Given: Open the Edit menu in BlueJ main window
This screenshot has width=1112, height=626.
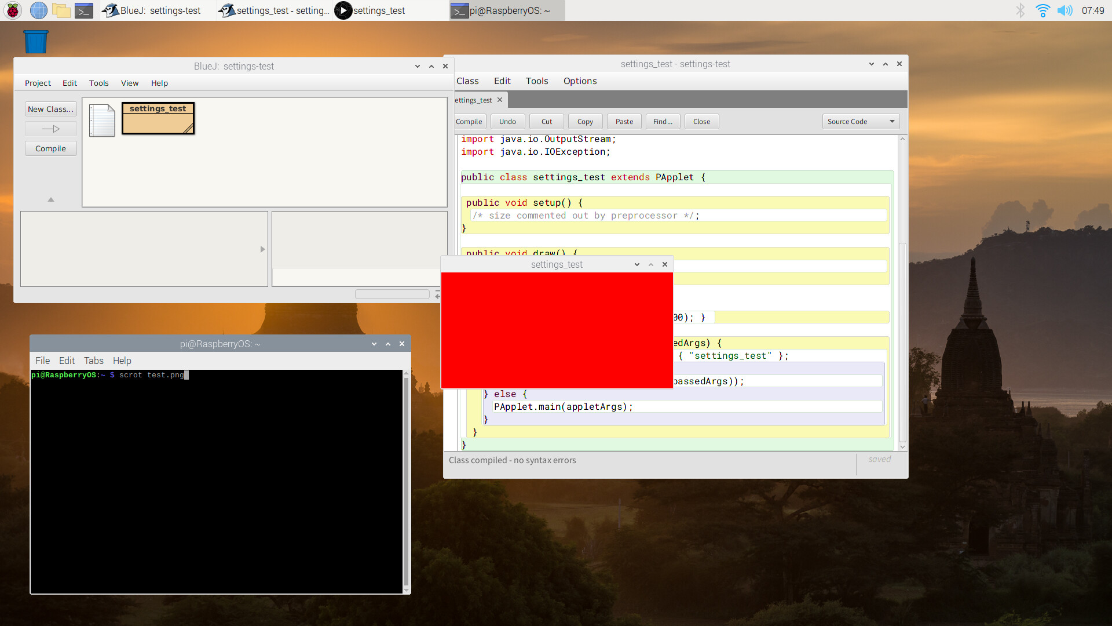Looking at the screenshot, I should (x=69, y=83).
